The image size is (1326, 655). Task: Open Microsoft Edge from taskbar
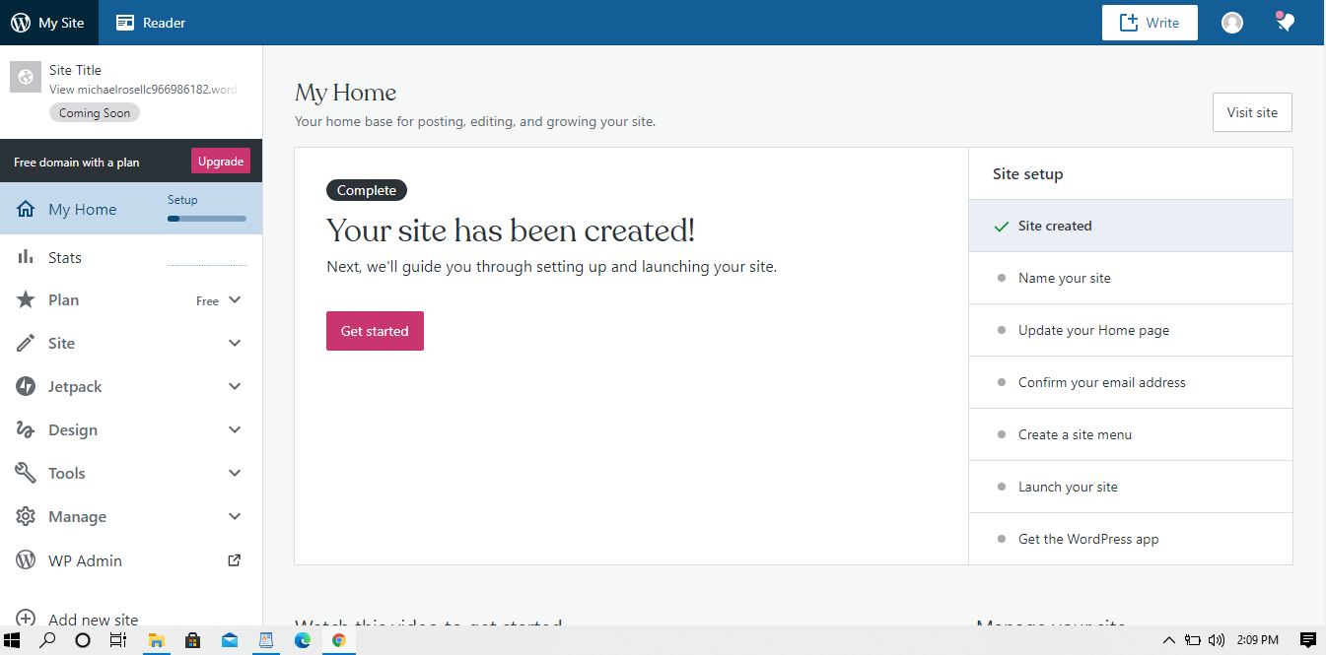(x=303, y=640)
